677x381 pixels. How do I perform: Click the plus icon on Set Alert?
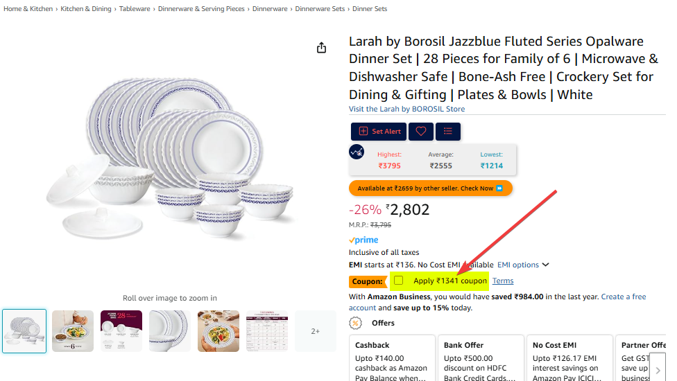[x=363, y=132]
